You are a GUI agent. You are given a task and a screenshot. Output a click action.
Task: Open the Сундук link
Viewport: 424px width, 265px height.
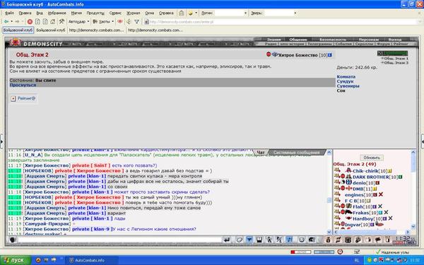tap(345, 81)
